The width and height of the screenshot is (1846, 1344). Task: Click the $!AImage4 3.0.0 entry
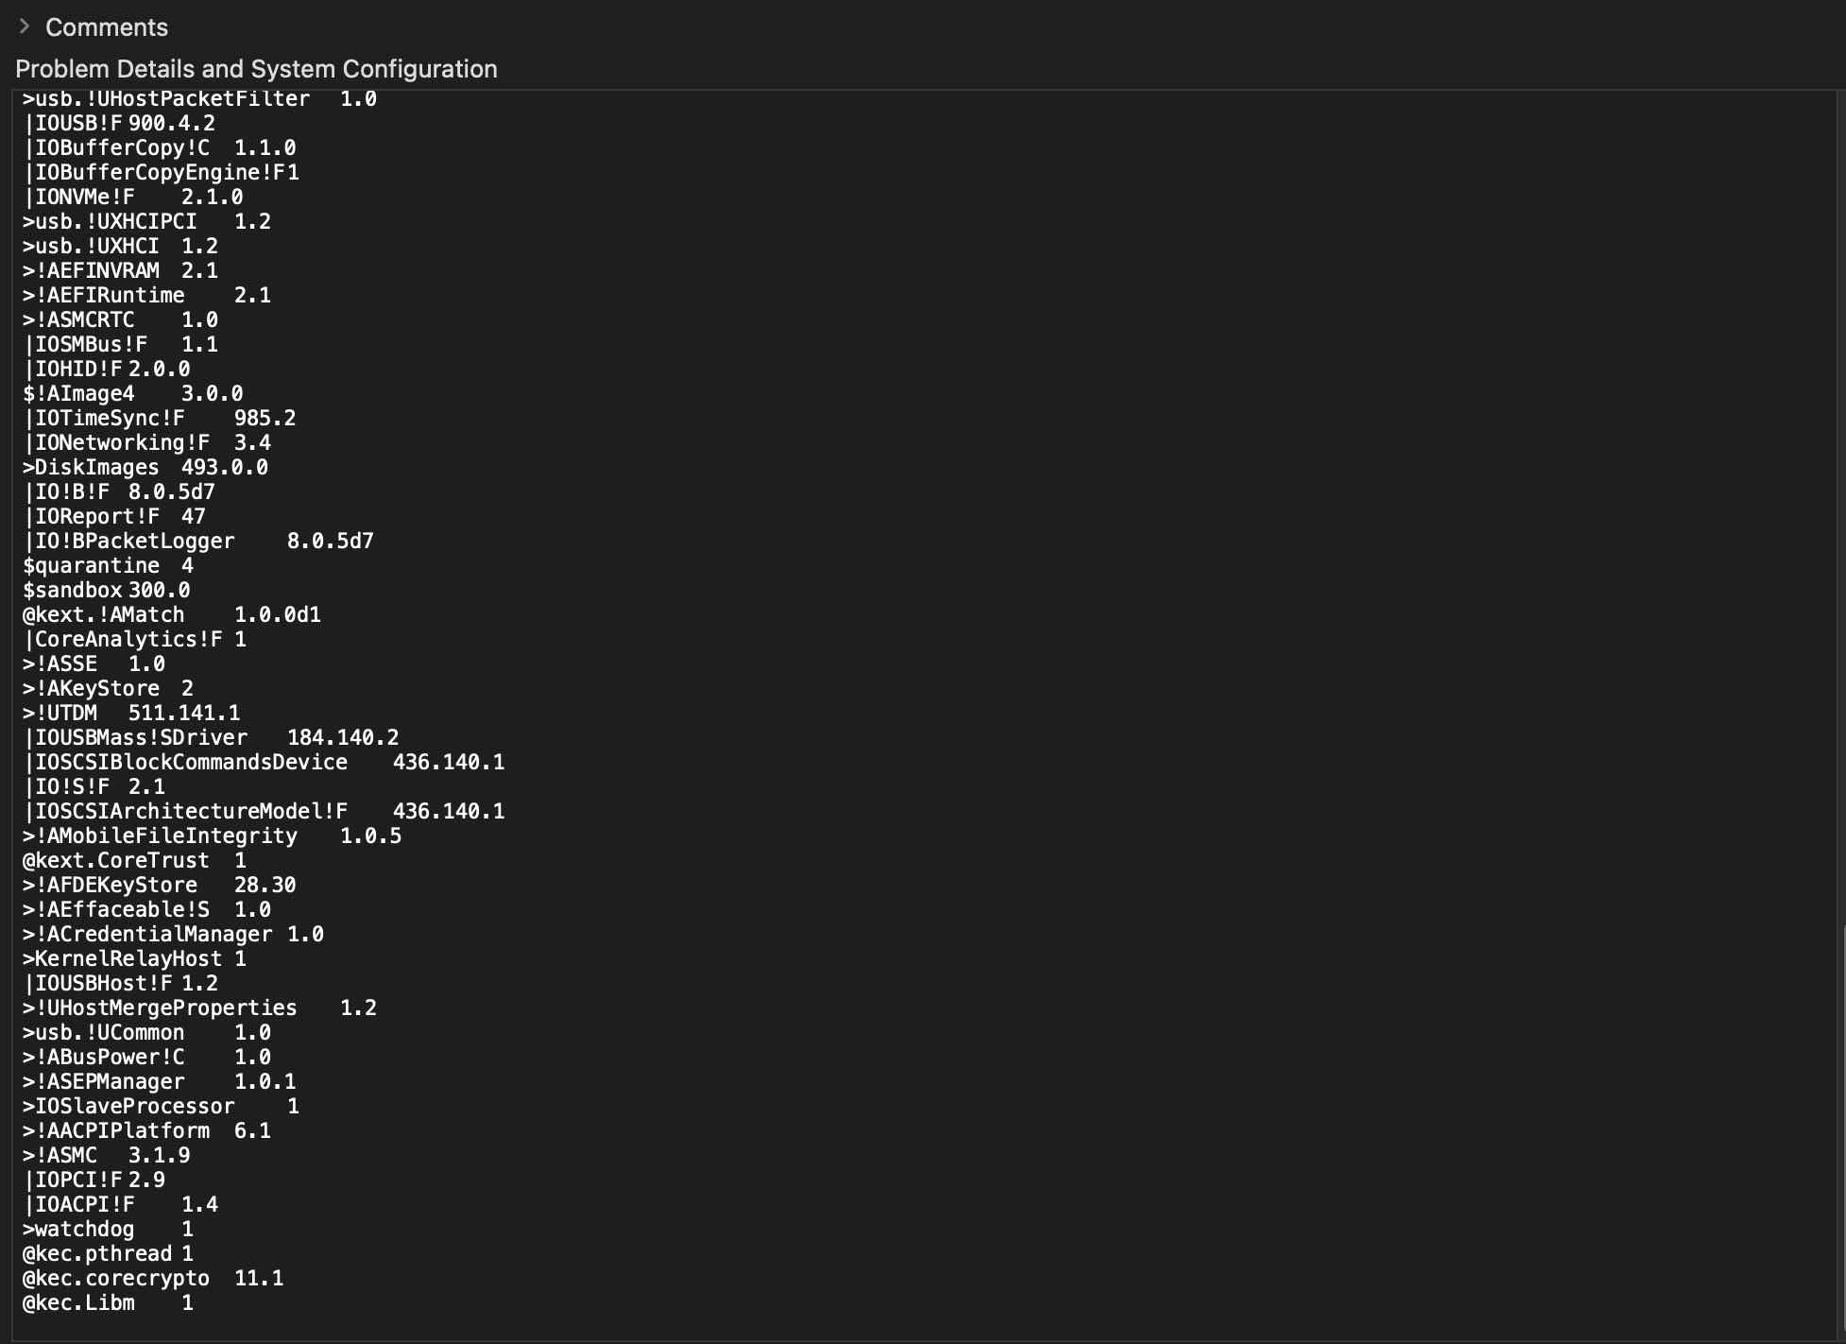[x=132, y=394]
